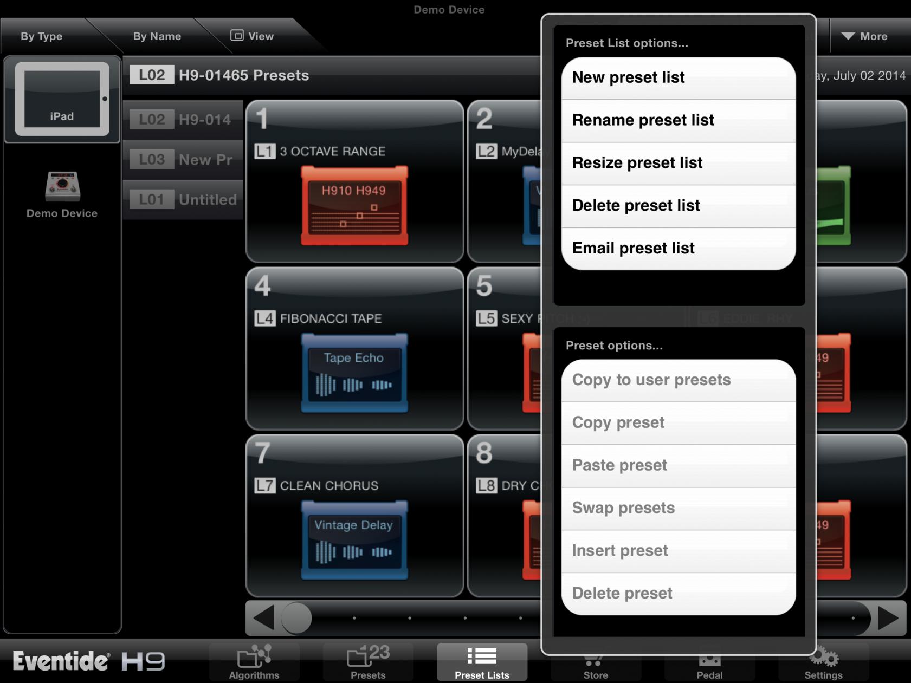Click the H910 H949 algorithm icon
This screenshot has height=683, width=911.
coord(354,206)
